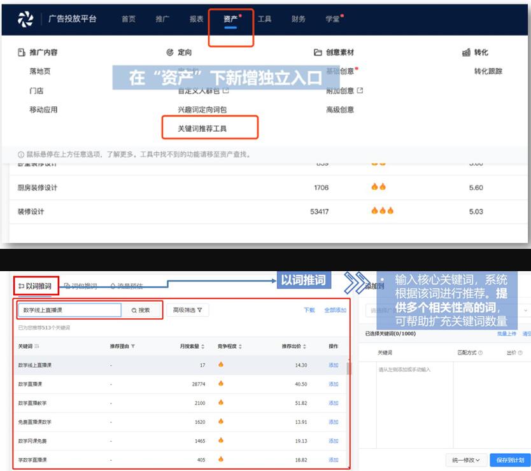The image size is (531, 471).
Task: Switch to the 流量预估 tab
Action: pos(127,286)
